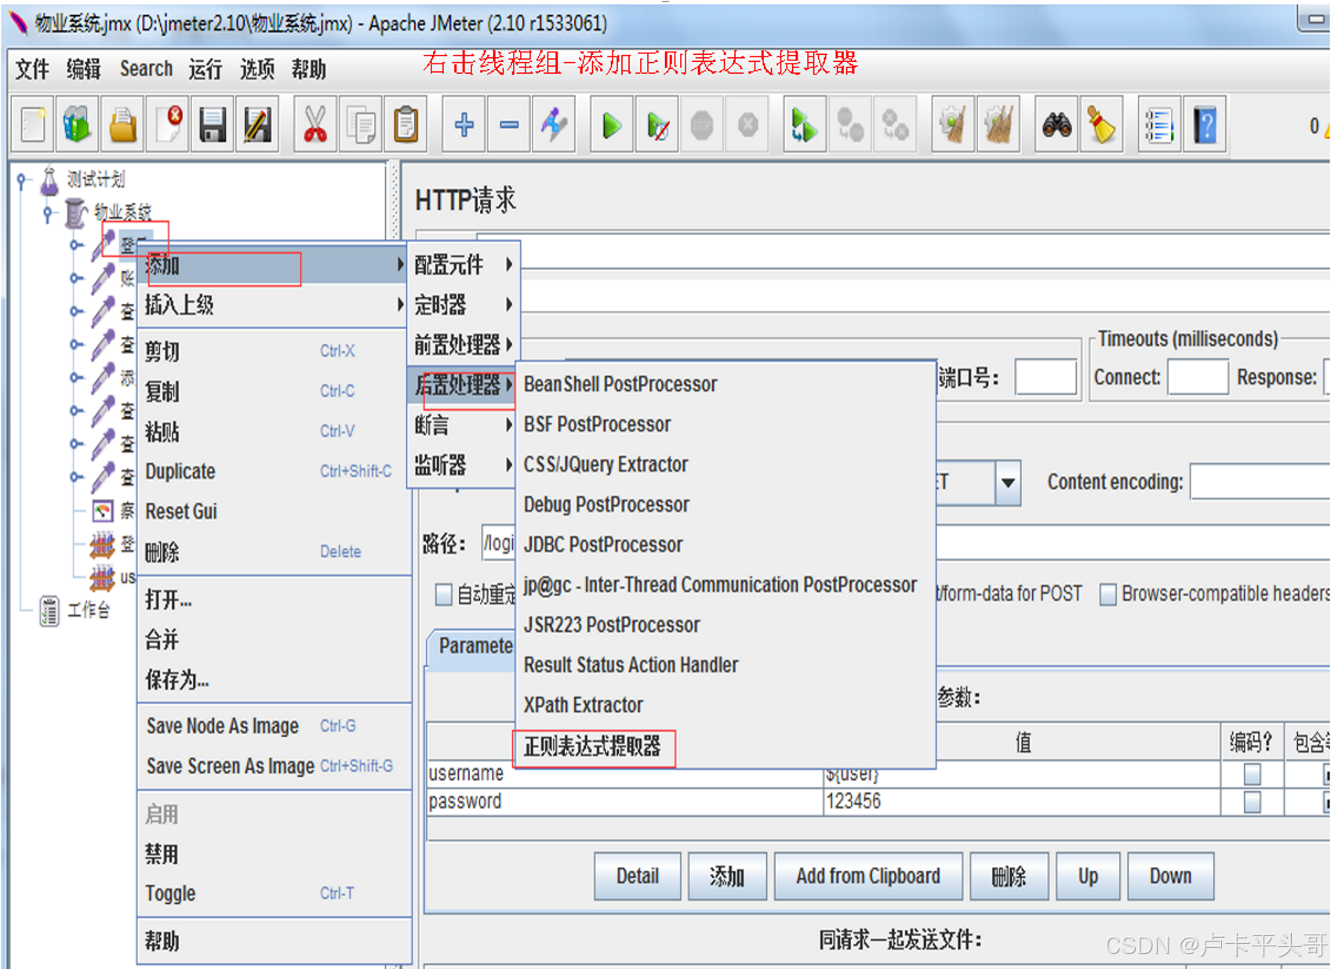Click the Function Helper list icon

tap(1159, 125)
